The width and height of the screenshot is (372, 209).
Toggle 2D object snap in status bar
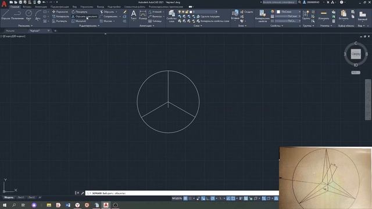pos(233,199)
